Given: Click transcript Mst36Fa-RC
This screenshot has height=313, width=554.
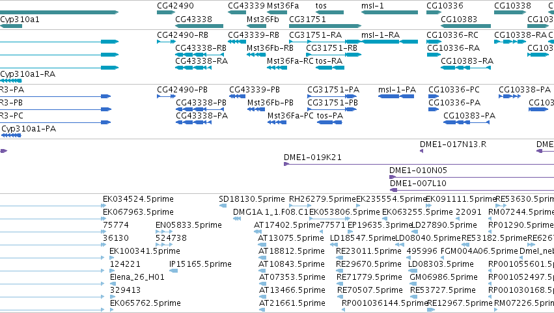Looking at the screenshot, I should pos(290,61).
